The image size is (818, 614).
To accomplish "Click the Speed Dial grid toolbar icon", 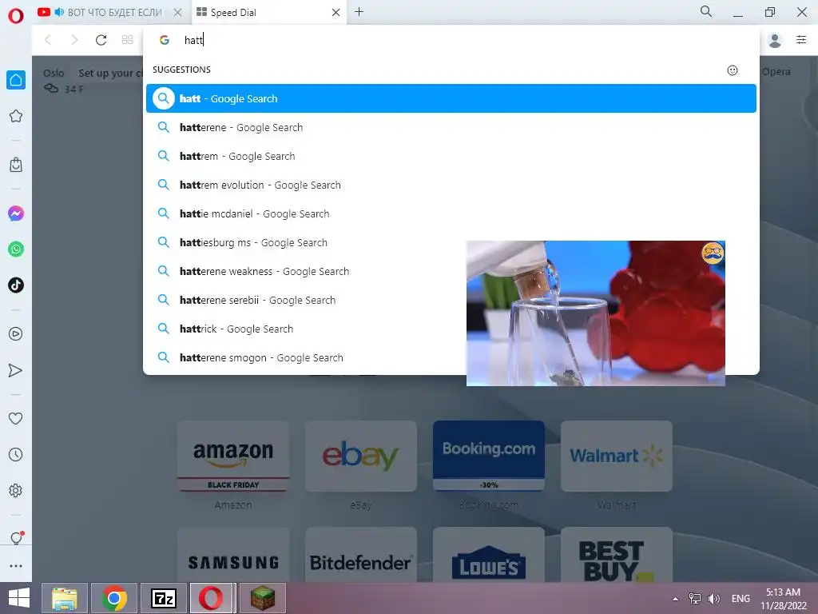I will (x=127, y=40).
